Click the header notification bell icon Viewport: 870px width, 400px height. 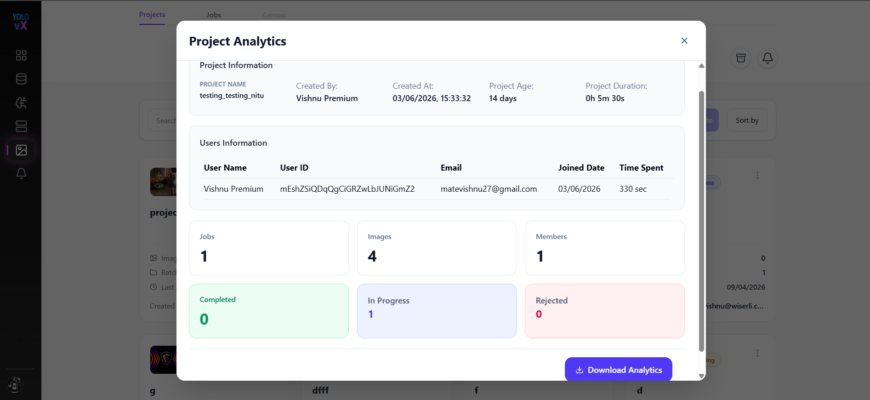[768, 58]
